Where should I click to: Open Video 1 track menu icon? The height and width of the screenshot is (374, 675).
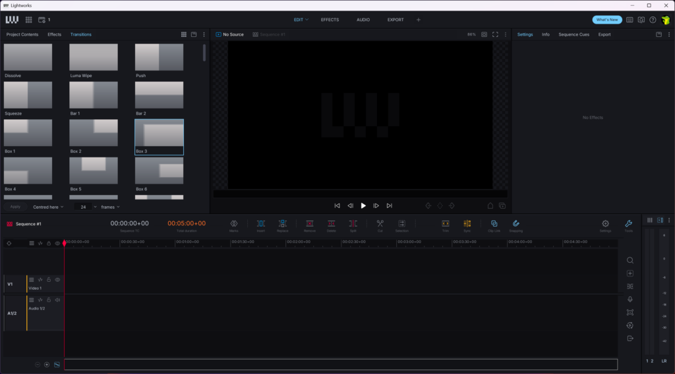pos(32,280)
